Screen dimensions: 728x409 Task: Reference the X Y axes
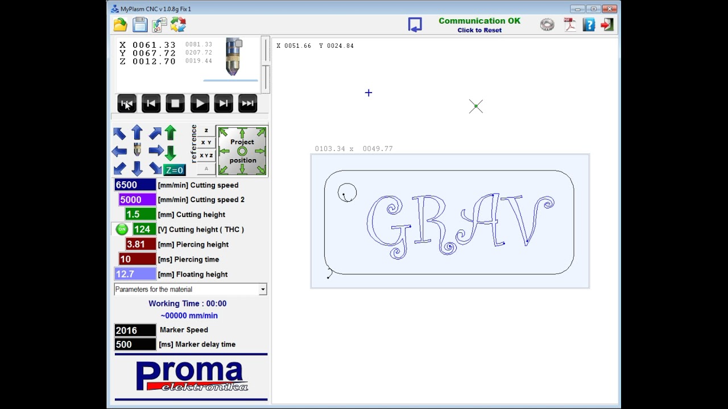[206, 143]
